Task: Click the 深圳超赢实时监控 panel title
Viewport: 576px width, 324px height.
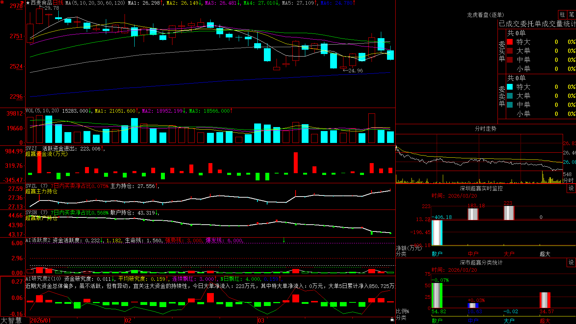Action: tap(481, 188)
